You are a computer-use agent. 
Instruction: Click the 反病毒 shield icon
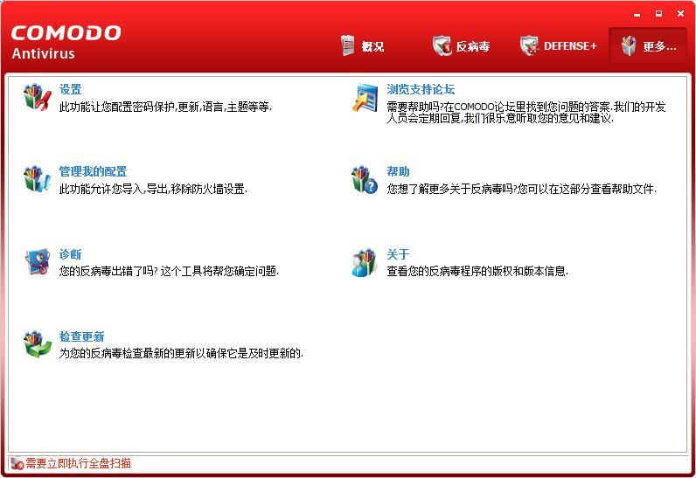tap(442, 45)
